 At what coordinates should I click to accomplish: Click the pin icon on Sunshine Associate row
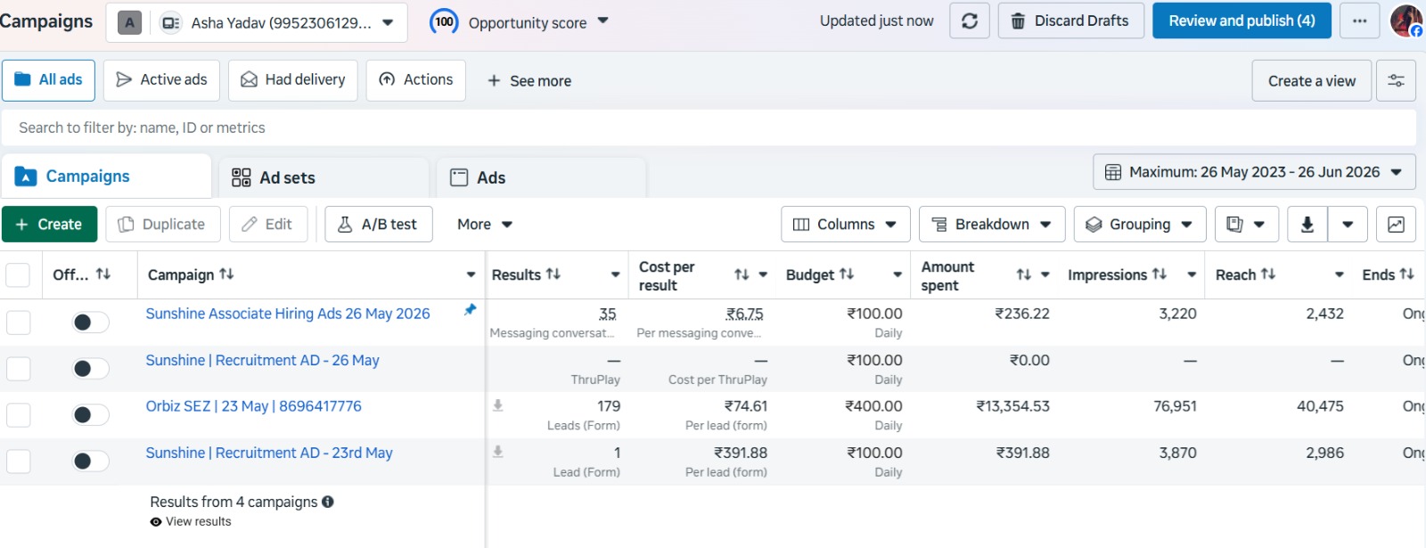pyautogui.click(x=470, y=309)
